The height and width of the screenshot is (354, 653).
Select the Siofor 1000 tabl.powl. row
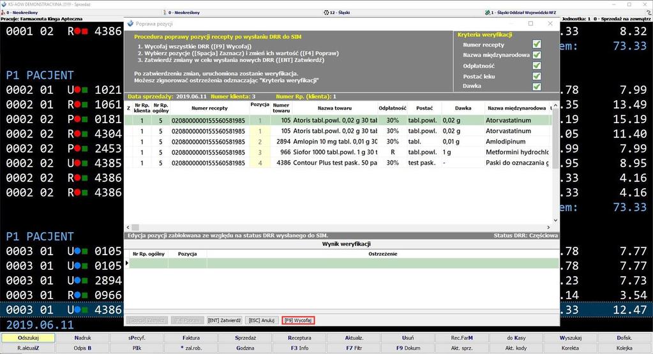point(338,152)
